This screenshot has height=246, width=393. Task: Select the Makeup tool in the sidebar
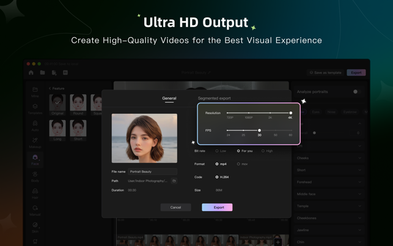tap(35, 143)
